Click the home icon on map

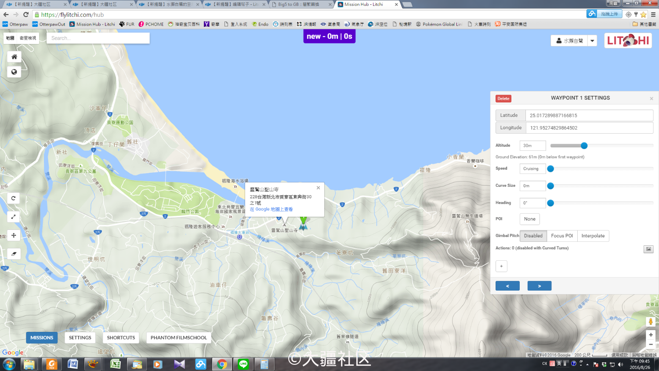[x=14, y=57]
